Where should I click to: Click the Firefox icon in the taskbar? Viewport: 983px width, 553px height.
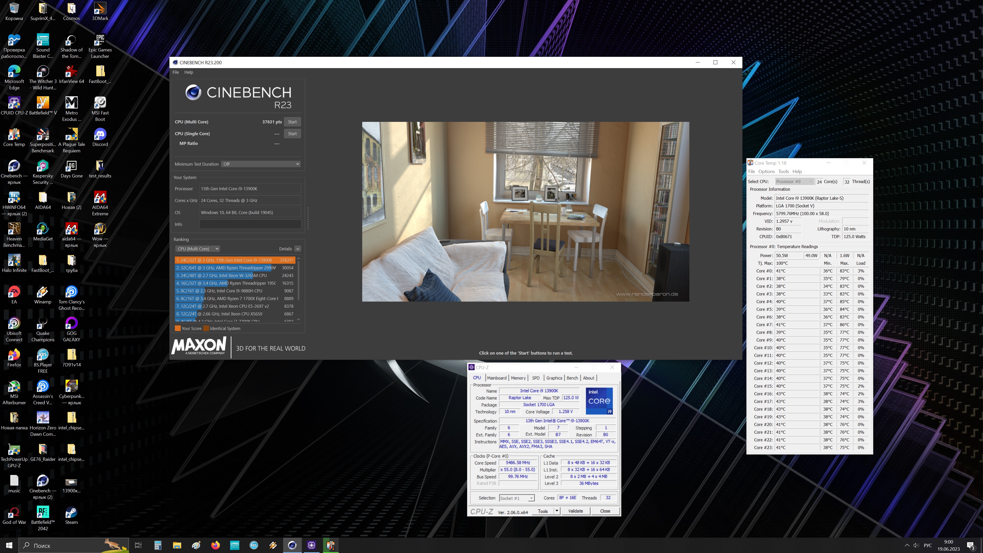(x=215, y=545)
